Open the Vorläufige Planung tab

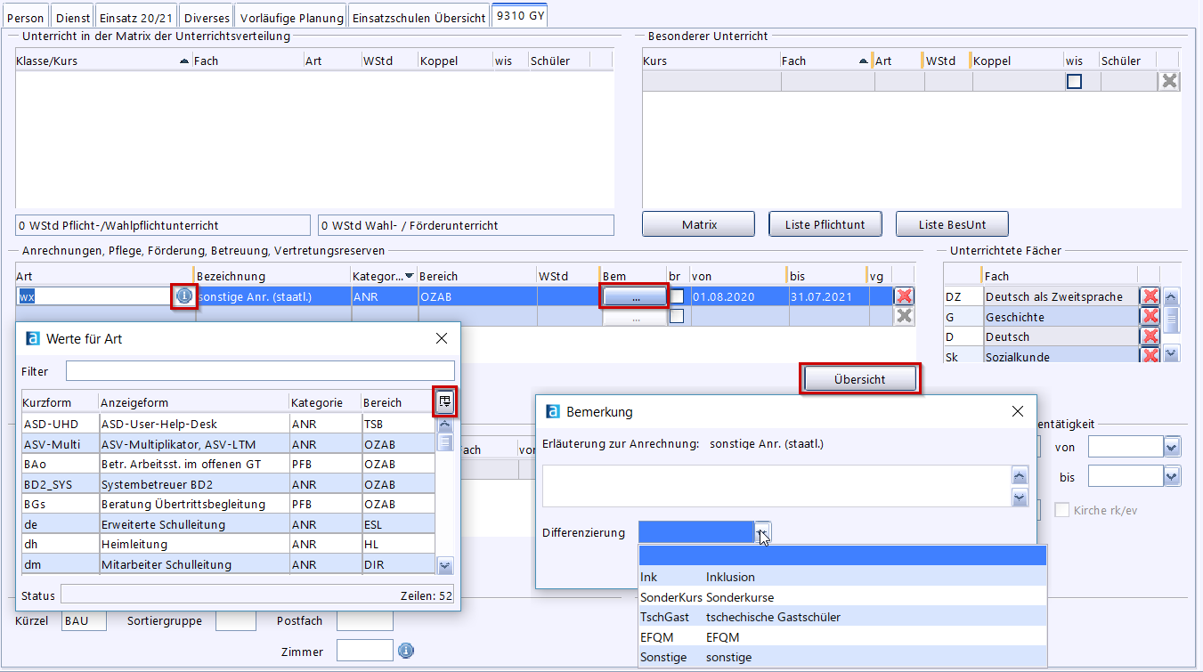291,18
